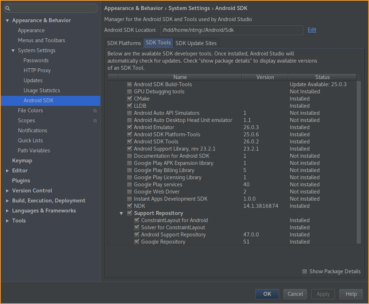The width and height of the screenshot is (369, 304).
Task: Click the Android SDK Location field
Action: coord(232,30)
